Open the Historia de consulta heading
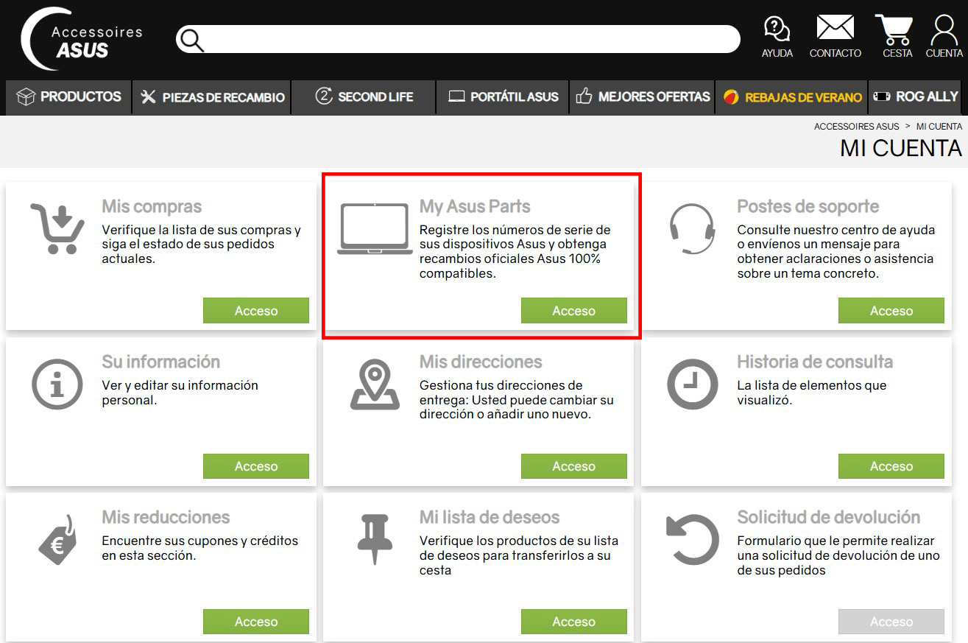 (815, 362)
